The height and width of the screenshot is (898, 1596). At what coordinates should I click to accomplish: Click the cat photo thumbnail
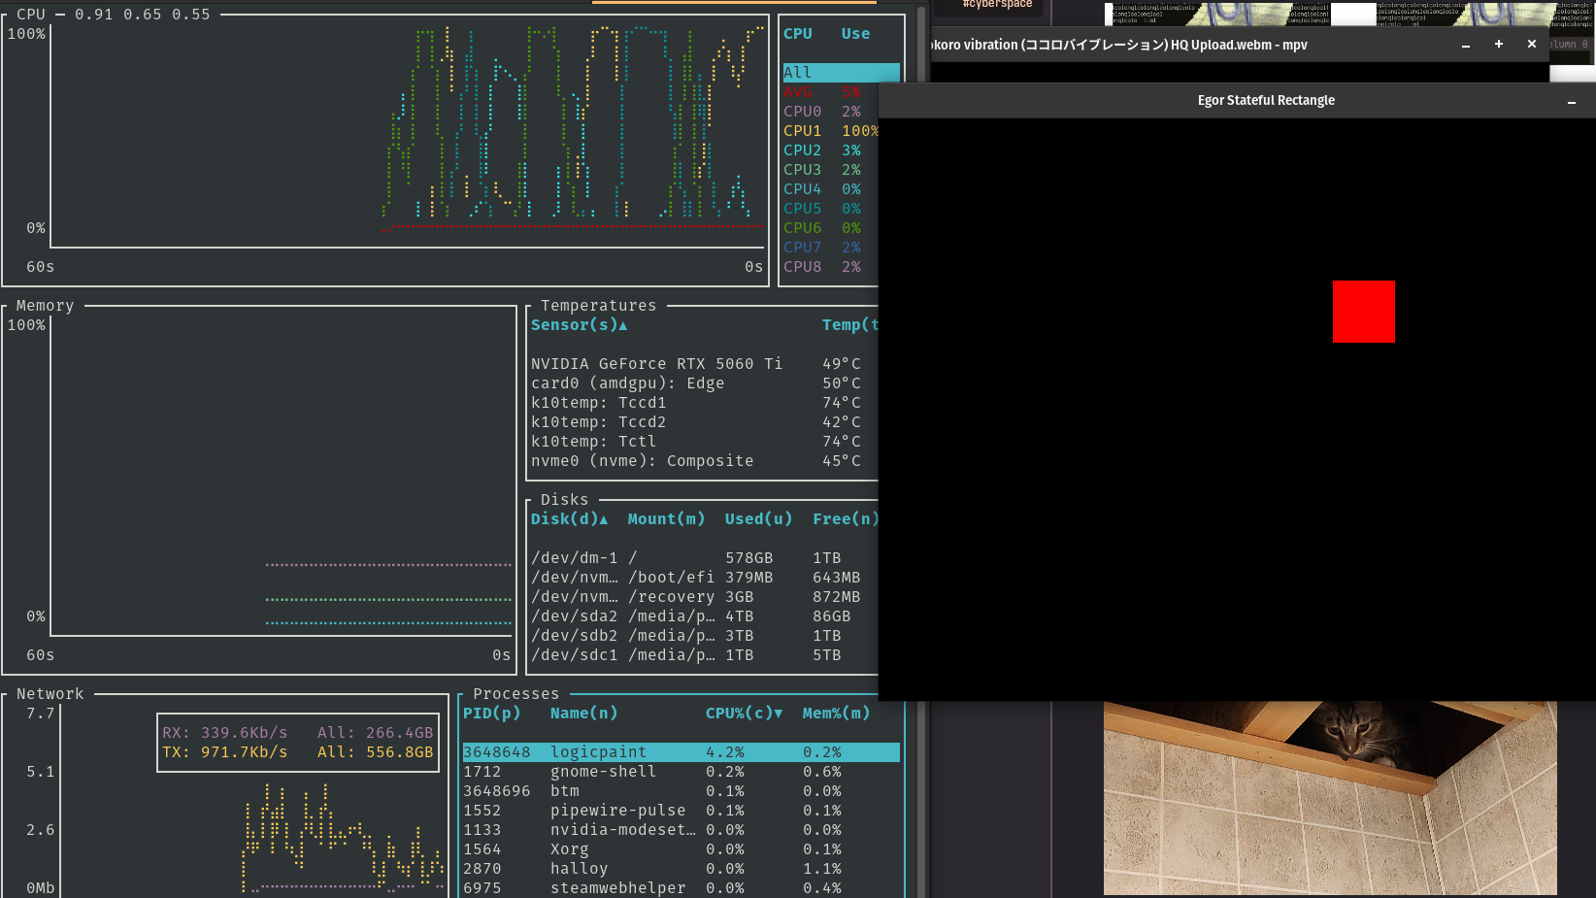click(x=1330, y=798)
